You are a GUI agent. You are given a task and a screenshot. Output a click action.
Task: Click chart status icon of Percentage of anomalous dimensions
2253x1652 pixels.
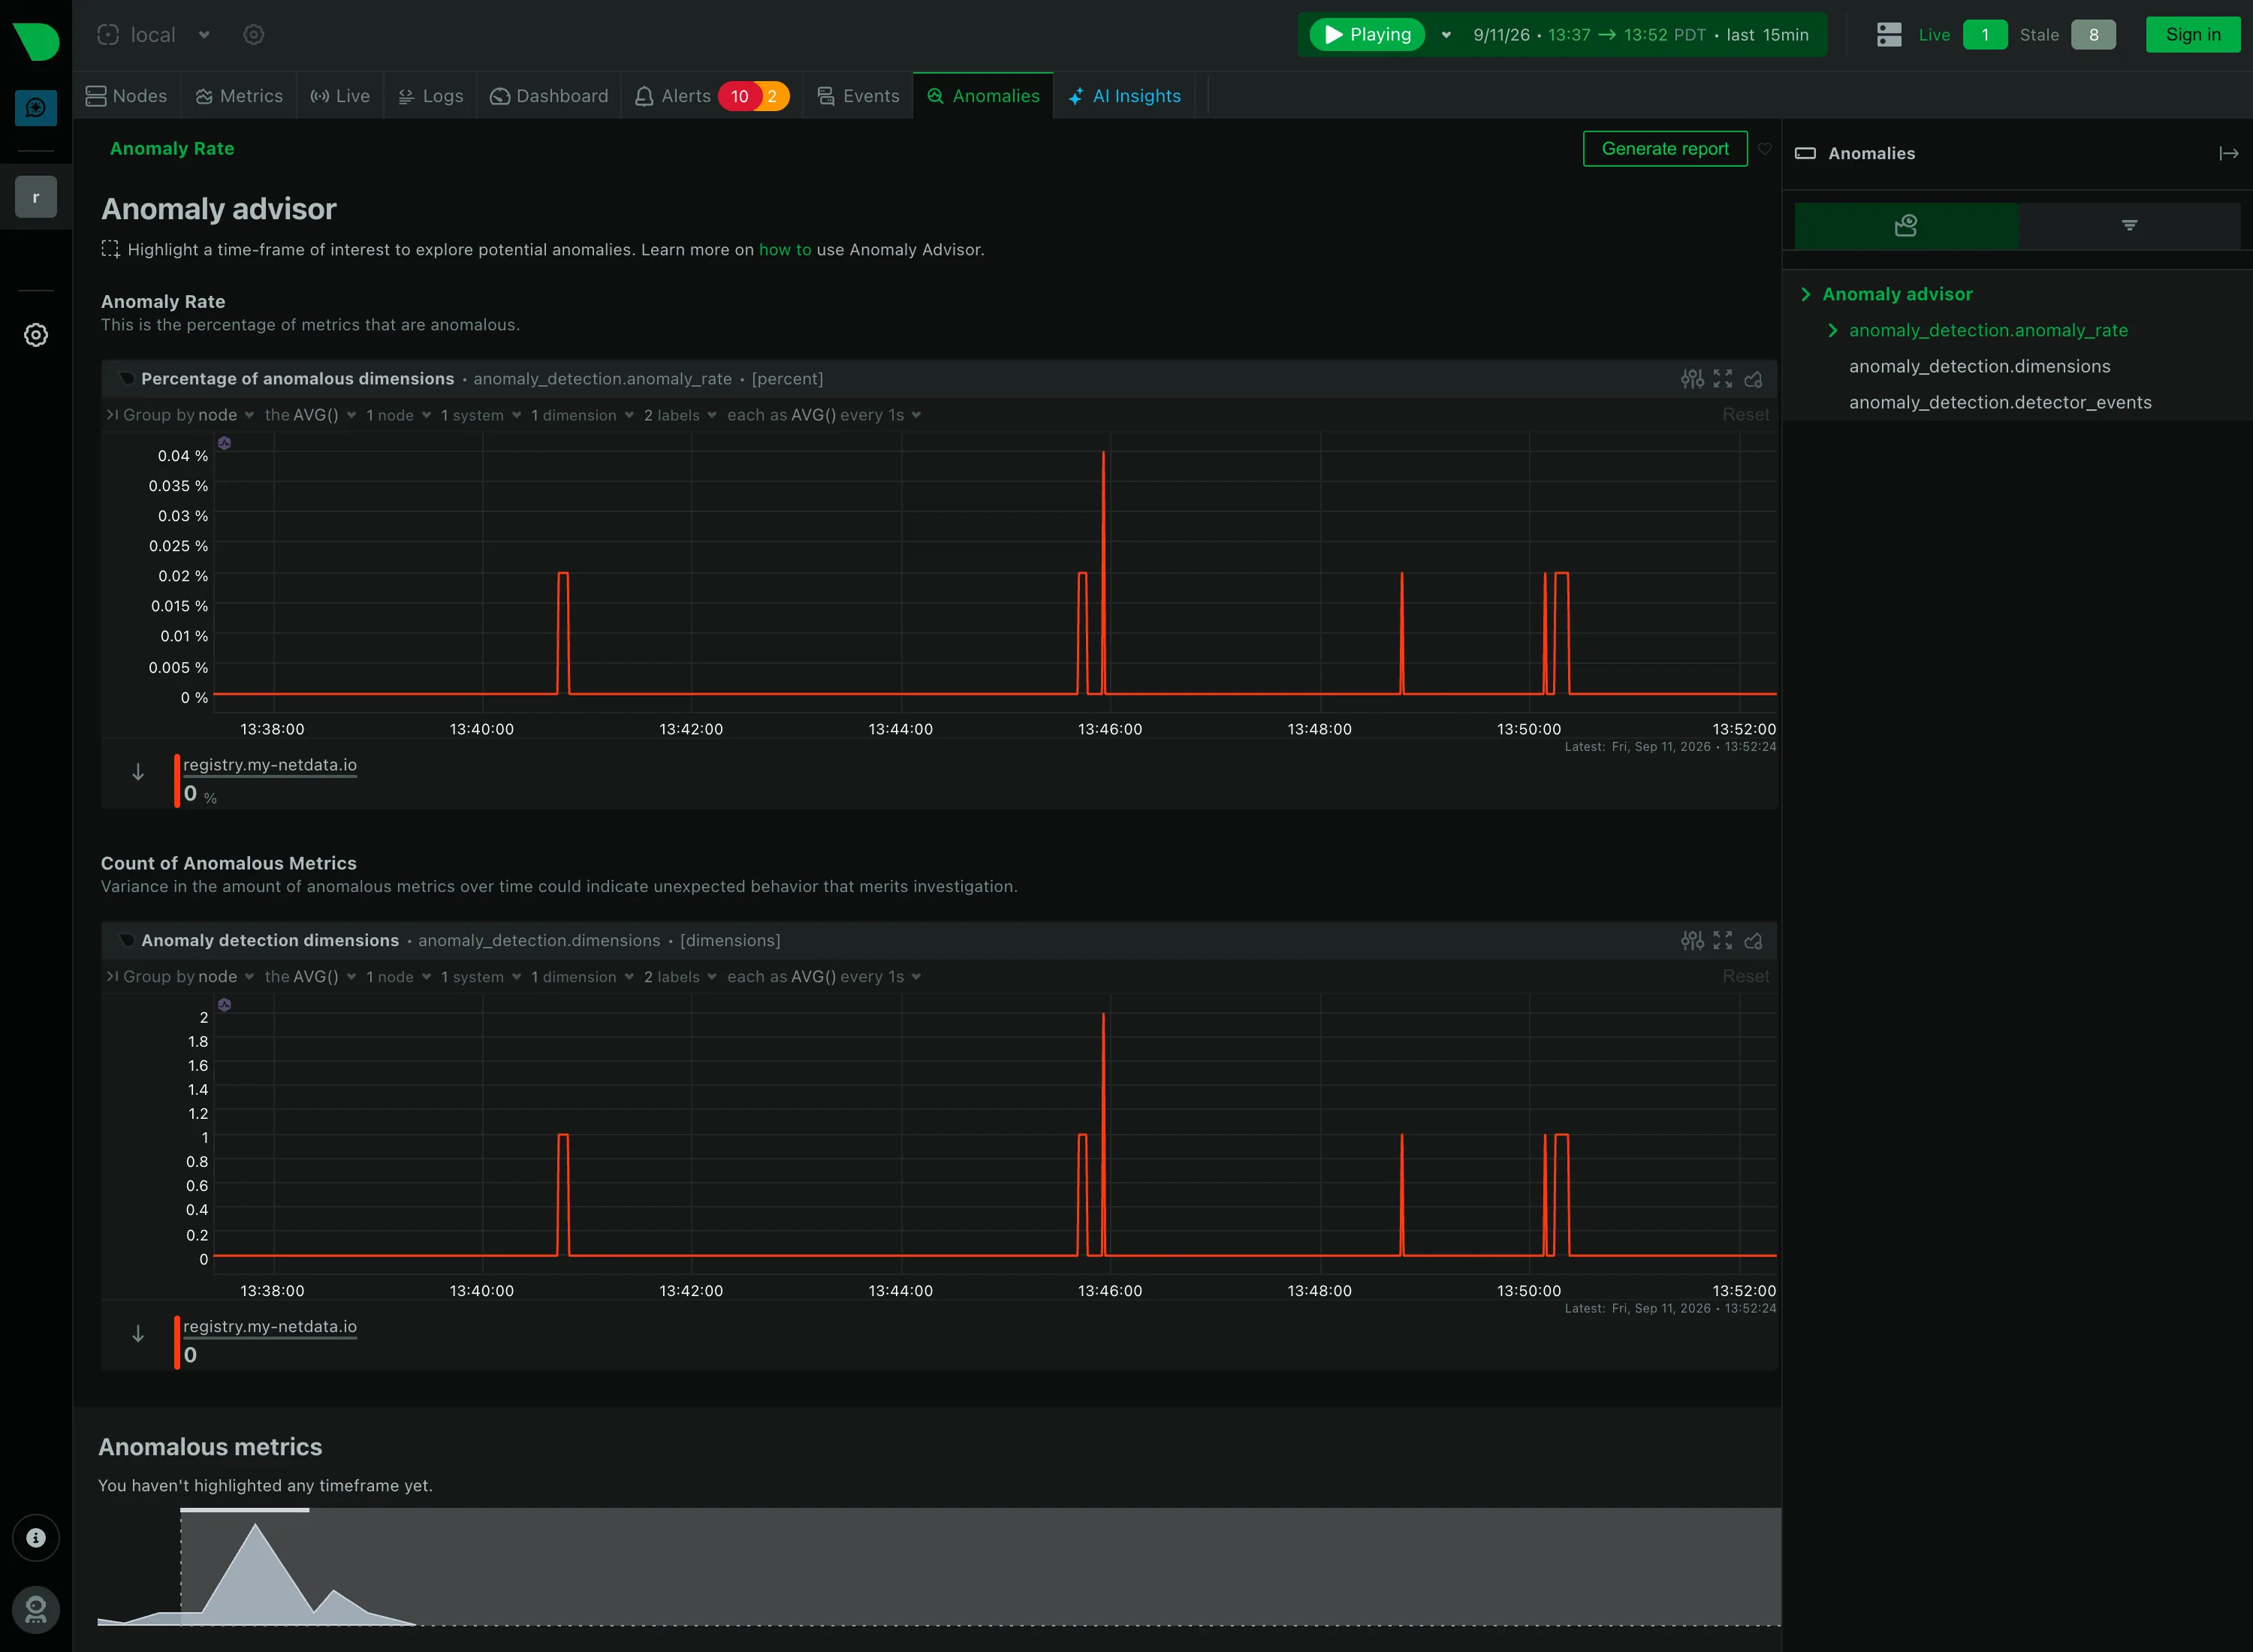point(127,379)
